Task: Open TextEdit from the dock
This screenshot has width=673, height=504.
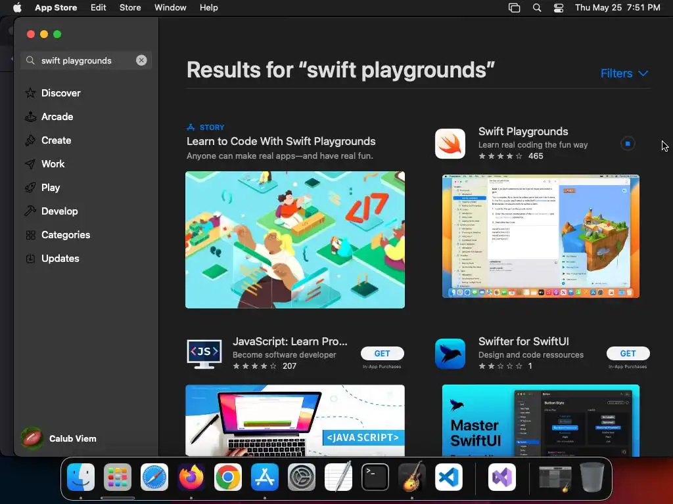Action: (x=338, y=477)
